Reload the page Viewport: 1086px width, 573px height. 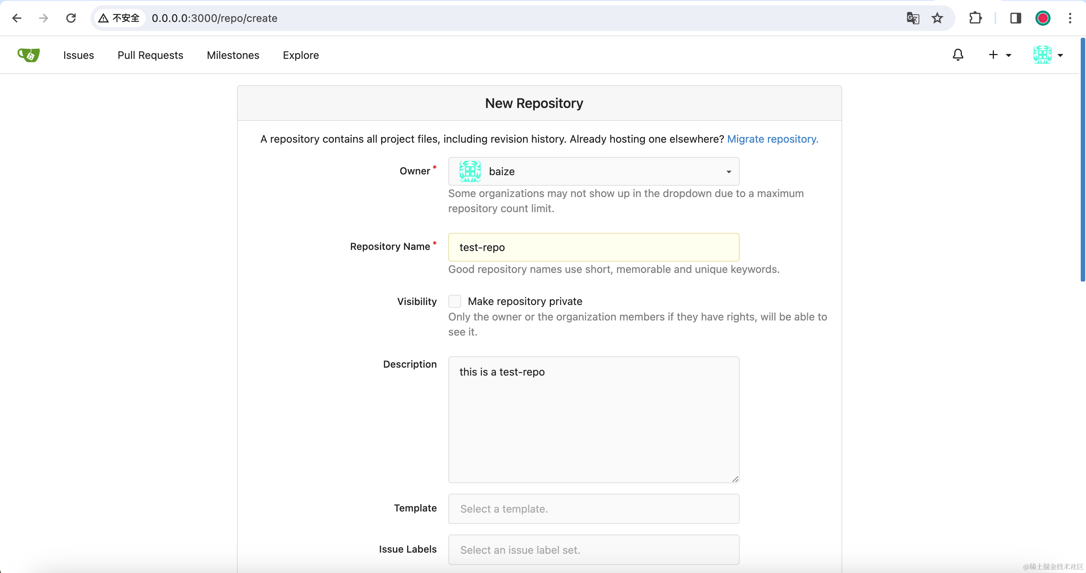click(x=71, y=18)
